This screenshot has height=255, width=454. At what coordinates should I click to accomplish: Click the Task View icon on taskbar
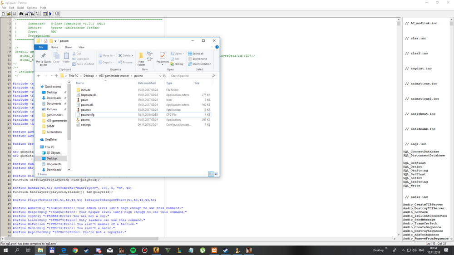click(28, 250)
